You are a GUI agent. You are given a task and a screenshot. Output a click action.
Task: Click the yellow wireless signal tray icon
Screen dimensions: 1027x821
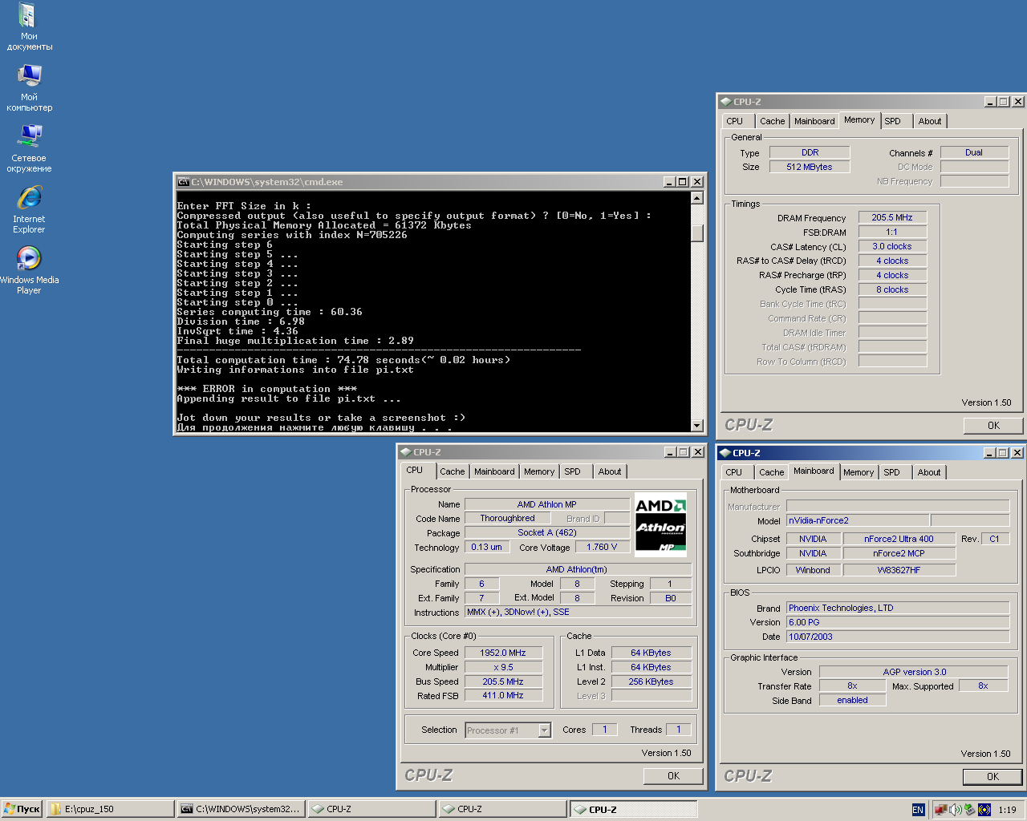click(984, 810)
